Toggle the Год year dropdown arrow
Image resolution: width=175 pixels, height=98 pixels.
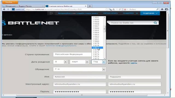click(104, 62)
